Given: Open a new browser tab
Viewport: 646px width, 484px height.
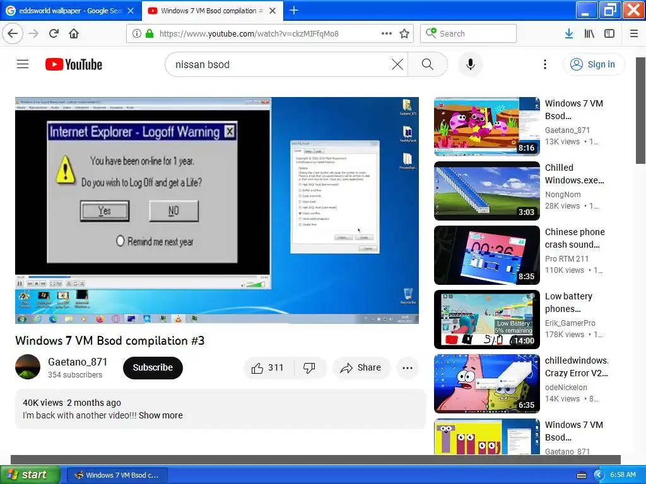Looking at the screenshot, I should pos(294,10).
